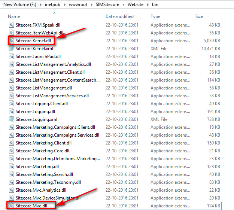Click the Sitecore.Marketing.Definitions.Marketing file icon

11,158
